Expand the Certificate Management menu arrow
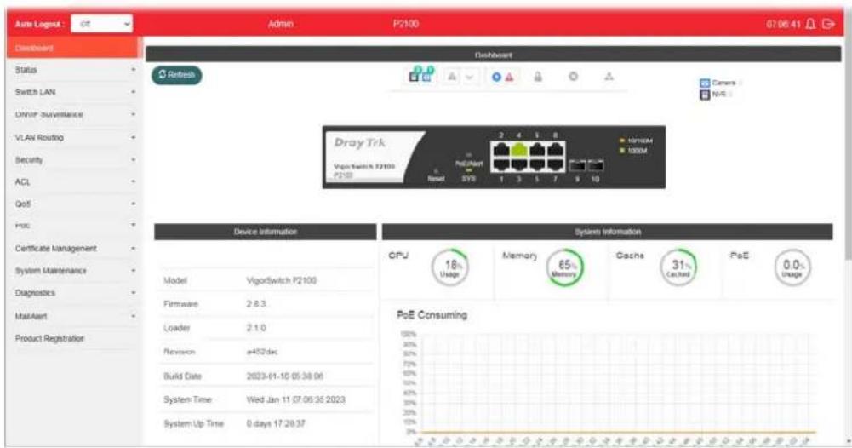The image size is (852, 448). pyautogui.click(x=133, y=249)
